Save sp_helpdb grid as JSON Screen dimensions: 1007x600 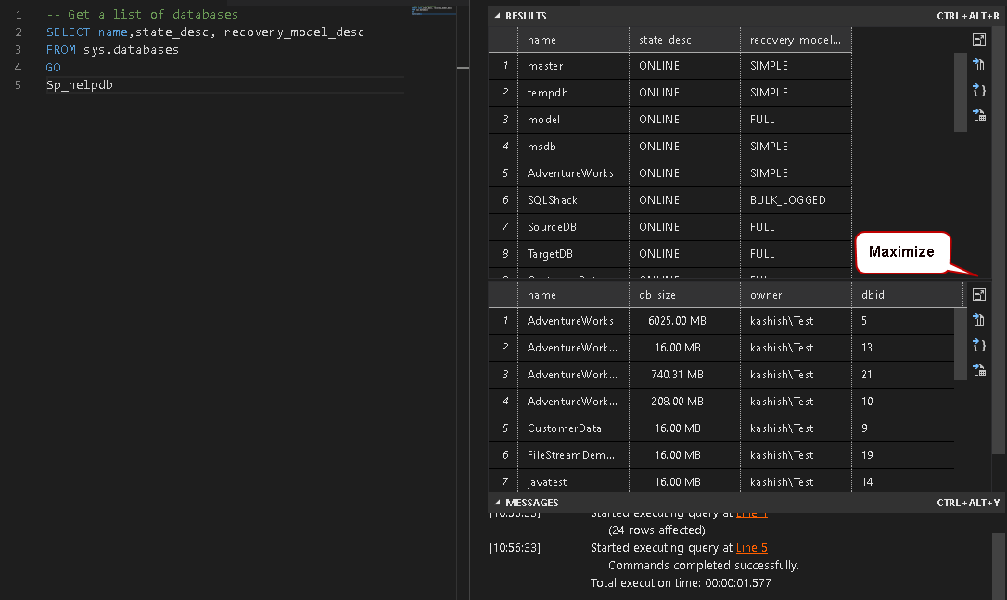click(978, 345)
